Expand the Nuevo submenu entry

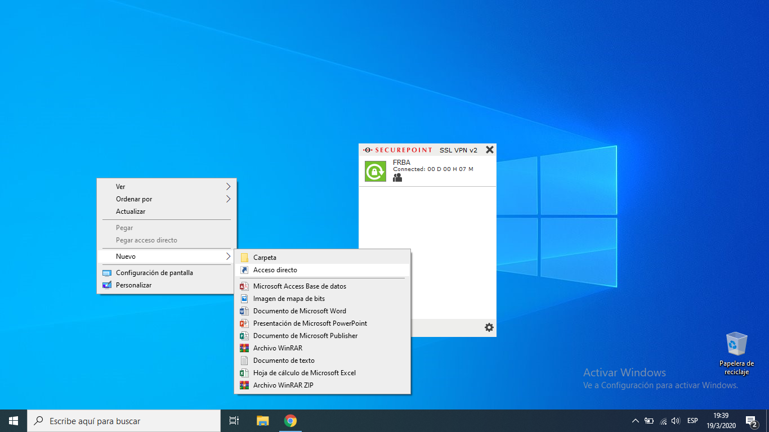167,256
